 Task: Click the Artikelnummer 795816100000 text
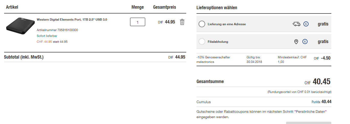57,30
